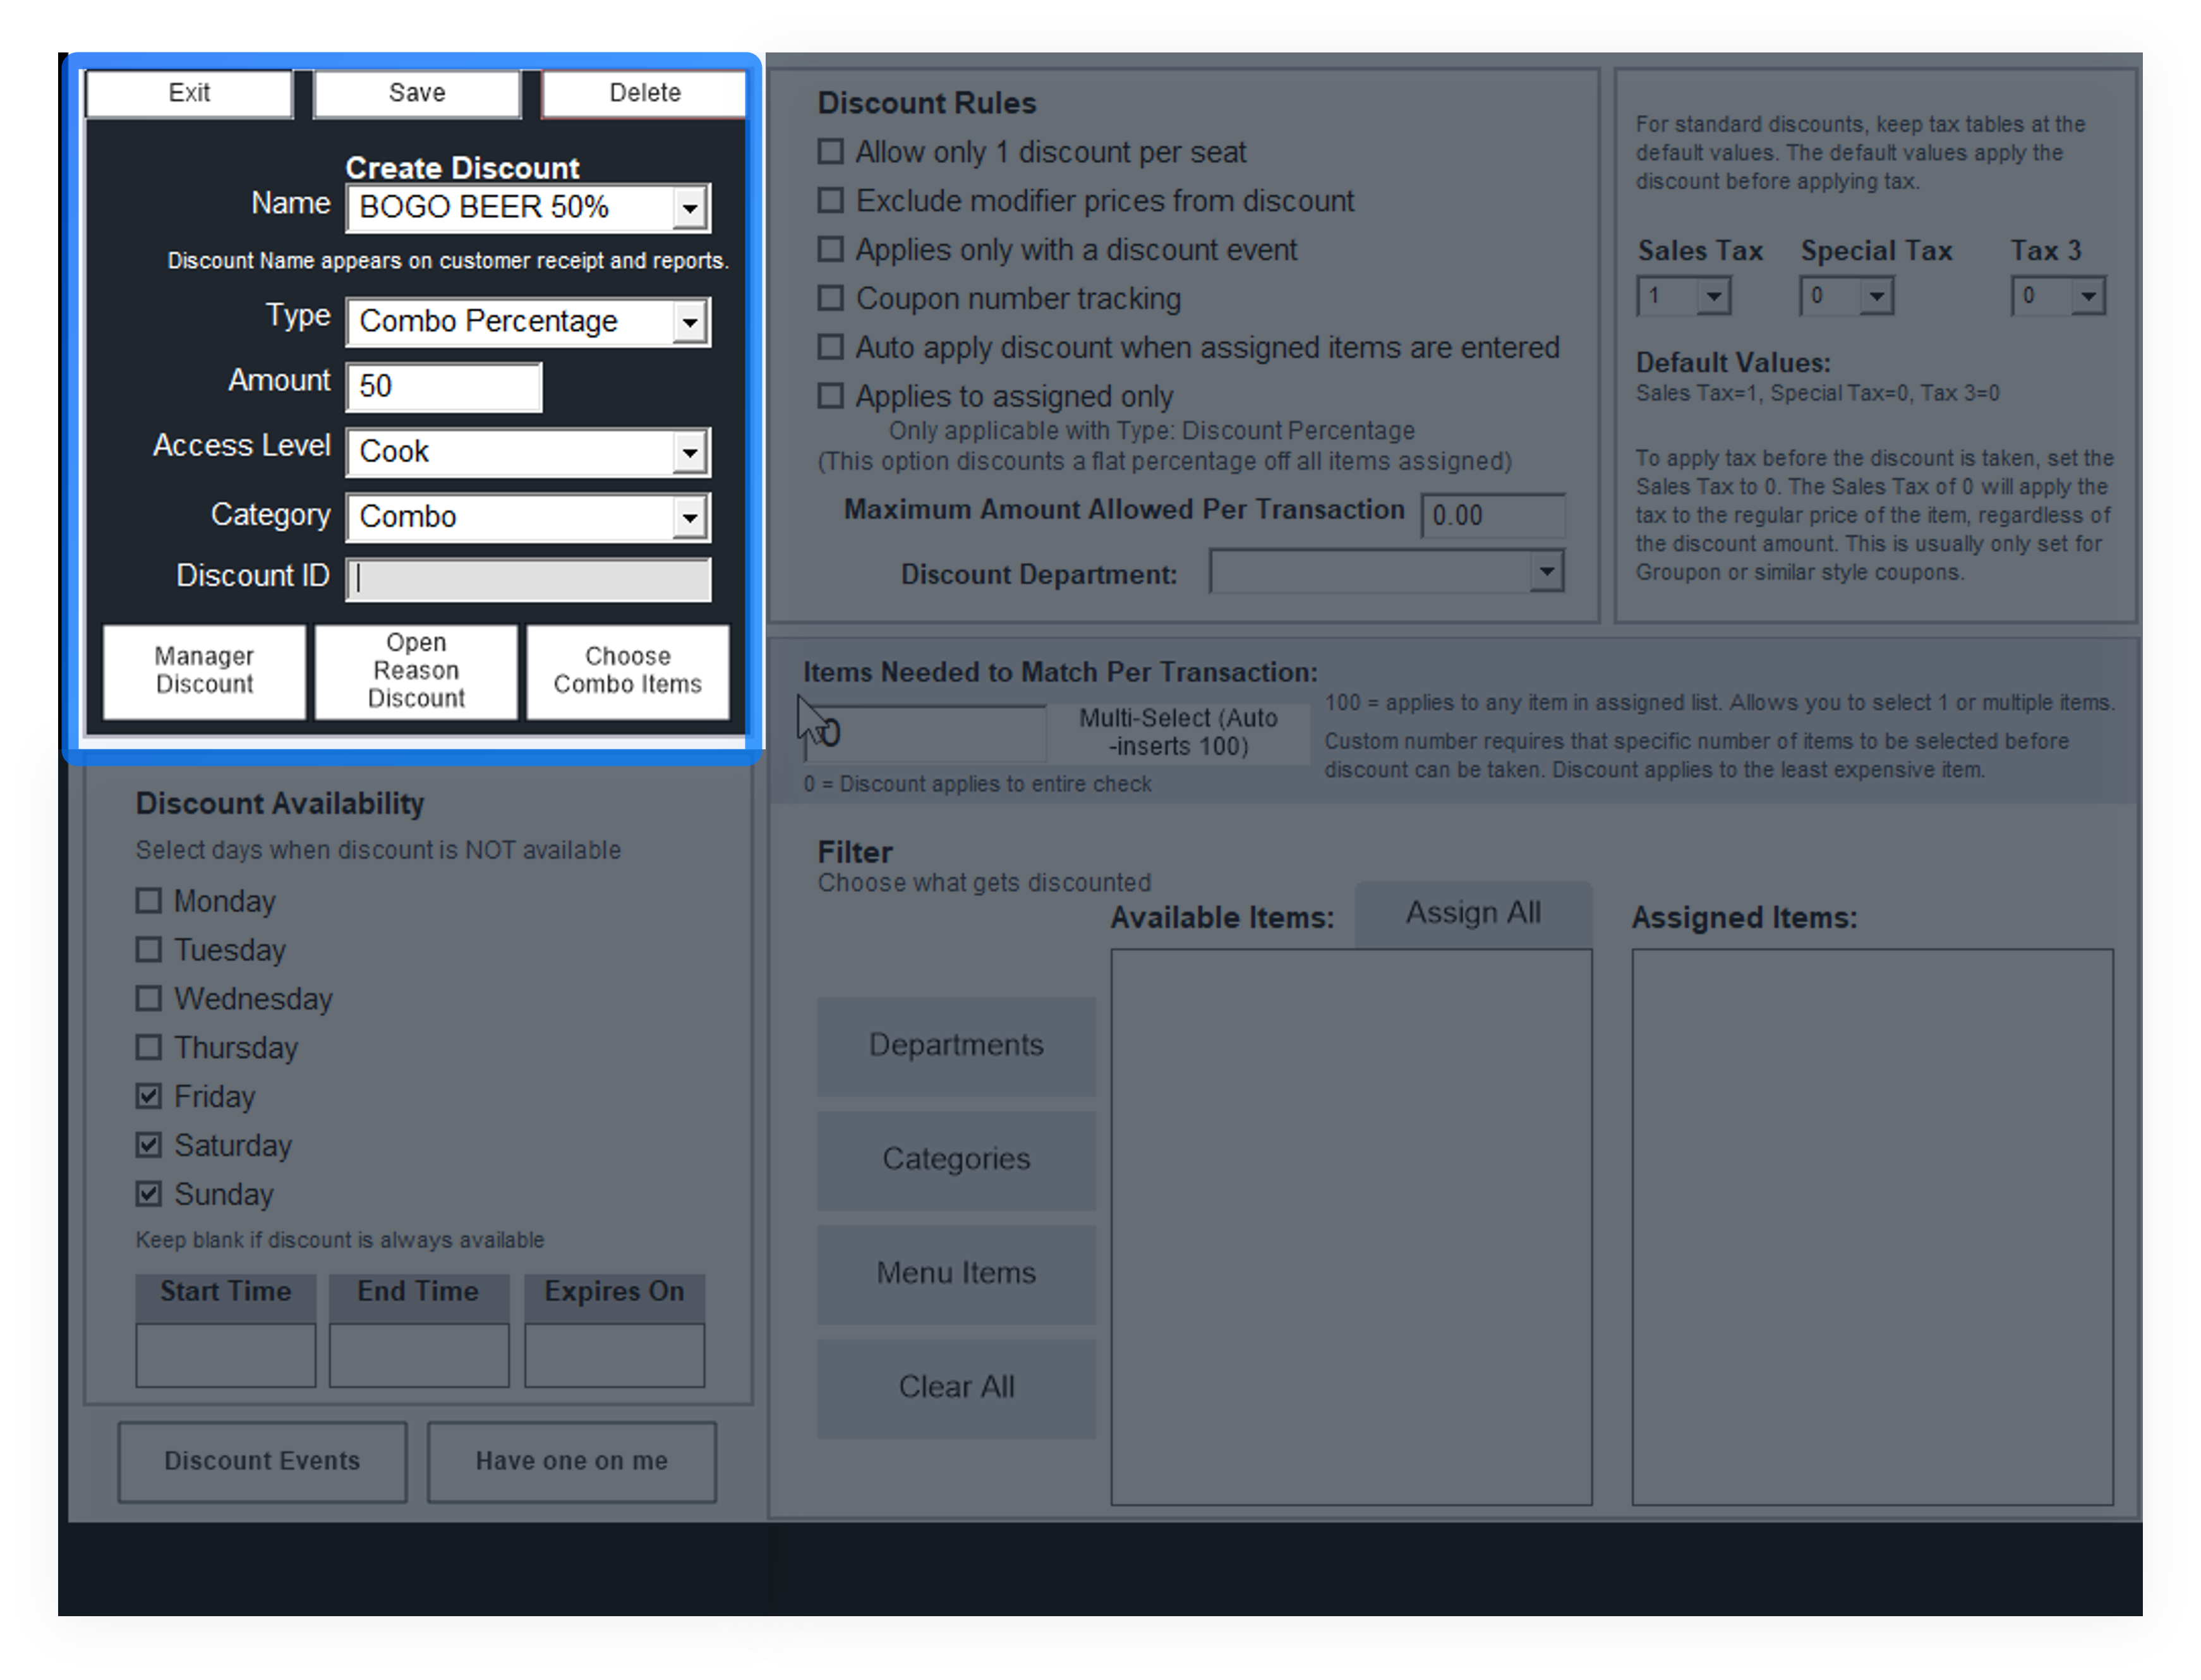Check the Monday availability checkbox
Screen dimensions: 2201x1680
click(x=149, y=901)
